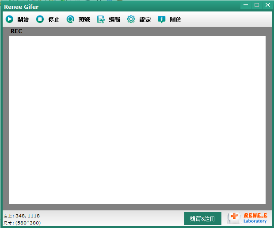Open editor via 編輯 label

point(114,19)
